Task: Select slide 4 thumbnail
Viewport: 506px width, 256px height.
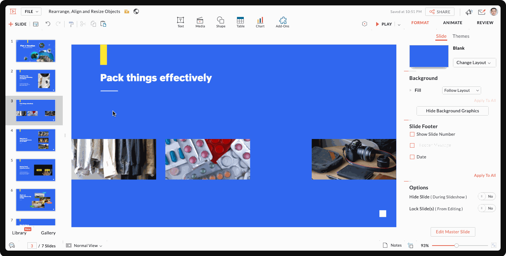Action: (x=36, y=140)
